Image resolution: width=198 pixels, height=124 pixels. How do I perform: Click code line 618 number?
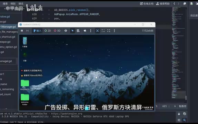pos(34,14)
